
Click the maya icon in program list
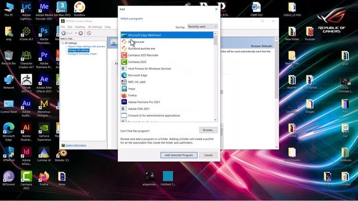[124, 89]
